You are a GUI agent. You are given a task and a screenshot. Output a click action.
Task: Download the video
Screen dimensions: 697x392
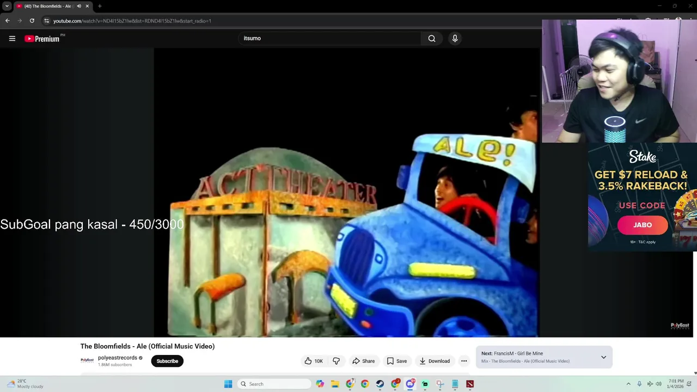pos(434,361)
